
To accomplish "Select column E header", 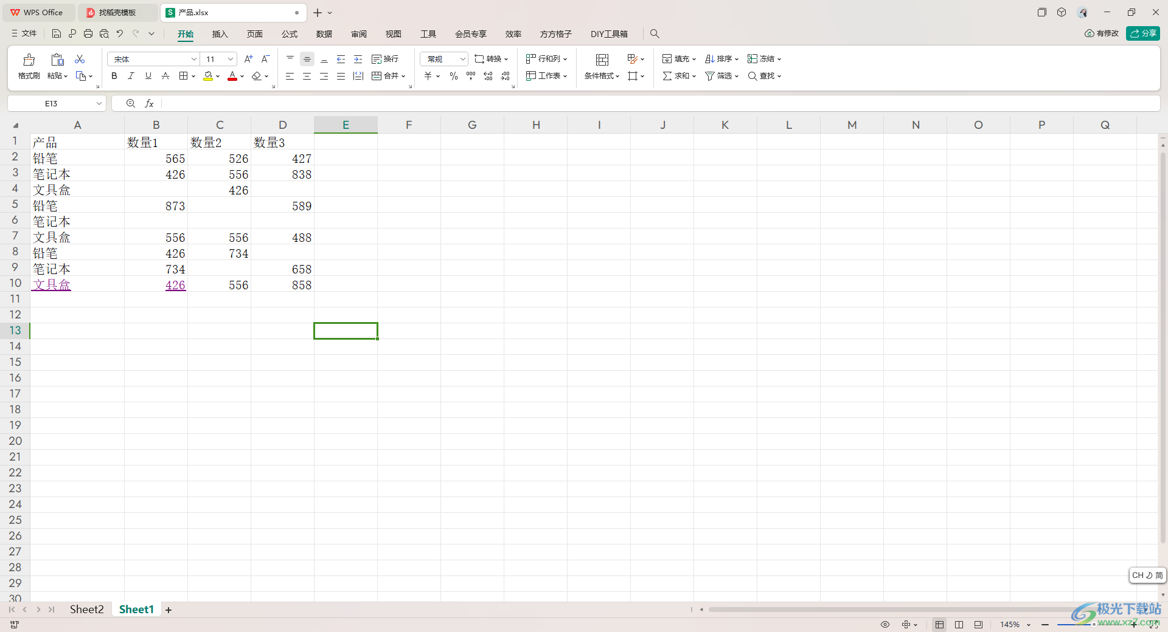I will 346,125.
